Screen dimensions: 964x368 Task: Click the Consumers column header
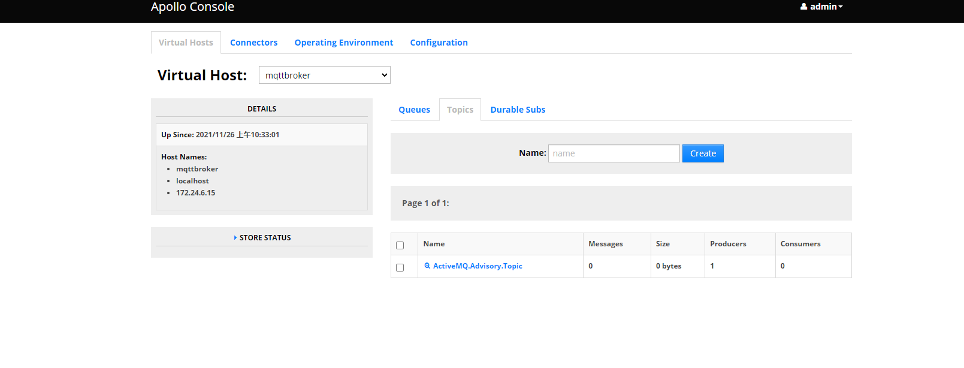pos(800,244)
